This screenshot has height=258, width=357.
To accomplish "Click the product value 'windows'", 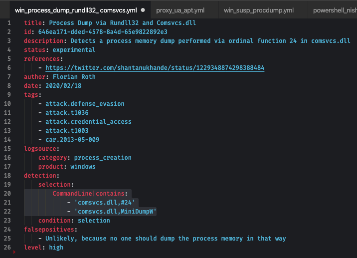I will coord(83,167).
